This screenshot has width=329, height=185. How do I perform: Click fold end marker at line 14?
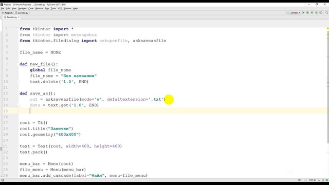(x=18, y=105)
